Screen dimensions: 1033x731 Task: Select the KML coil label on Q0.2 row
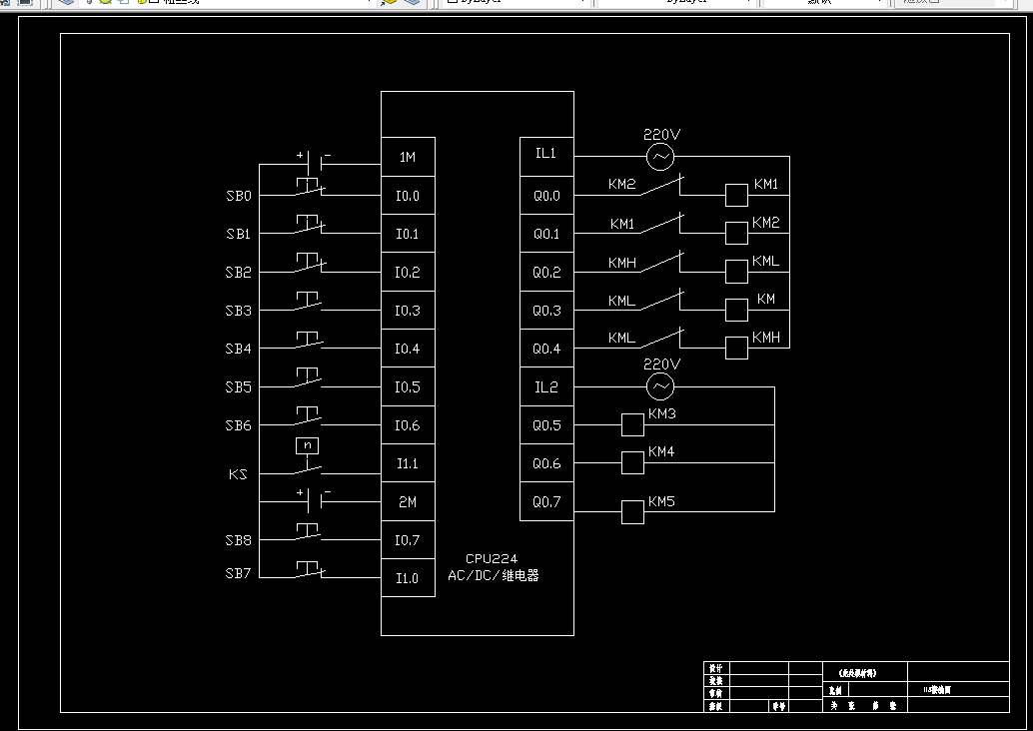coord(765,261)
